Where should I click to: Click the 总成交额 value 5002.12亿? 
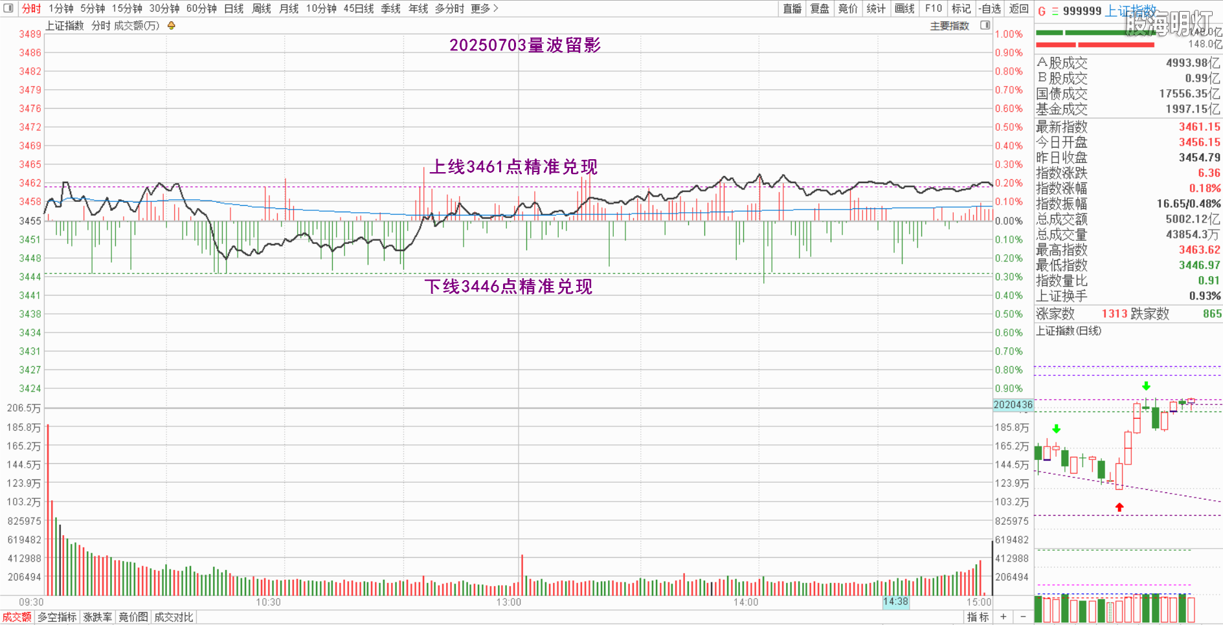pos(1193,219)
